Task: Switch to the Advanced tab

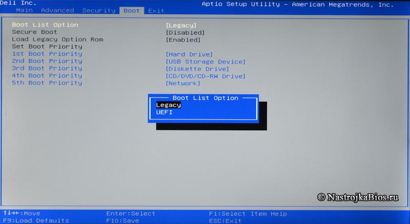Action: [57, 10]
